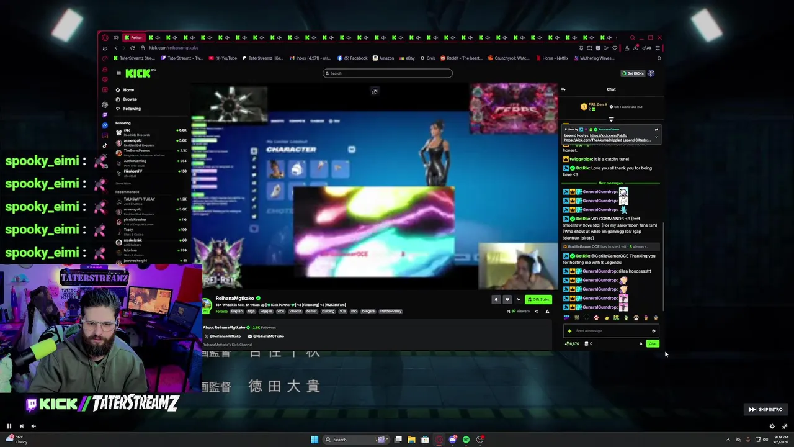The width and height of the screenshot is (794, 447).
Task: Click the chat leaderboard drag handle
Action: (x=611, y=119)
